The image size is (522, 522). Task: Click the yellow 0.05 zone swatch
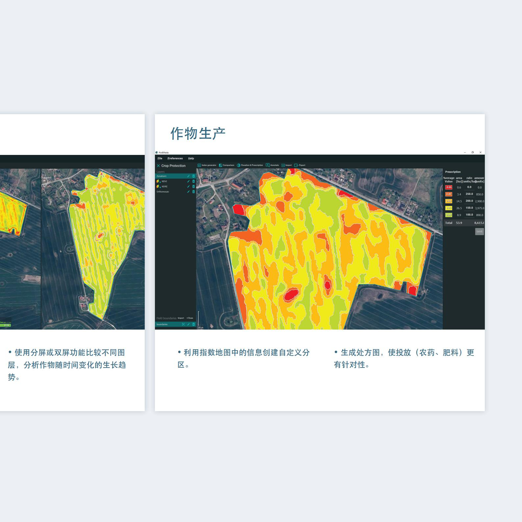[449, 208]
